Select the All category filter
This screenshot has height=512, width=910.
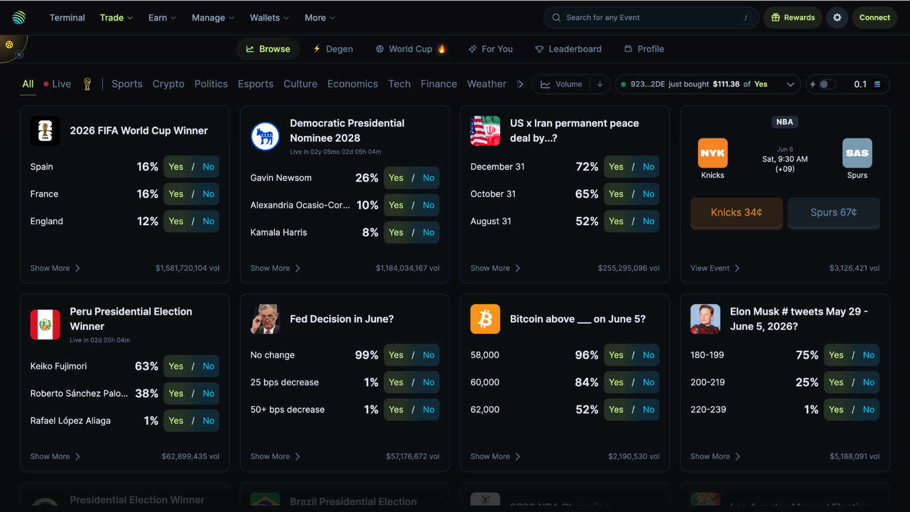click(x=28, y=84)
